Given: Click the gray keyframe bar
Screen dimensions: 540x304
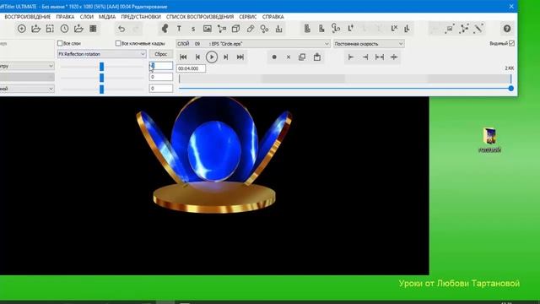Looking at the screenshot, I should [x=344, y=79].
